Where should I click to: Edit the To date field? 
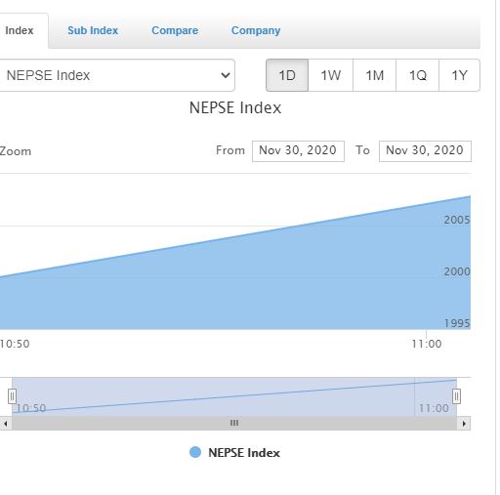tap(425, 151)
